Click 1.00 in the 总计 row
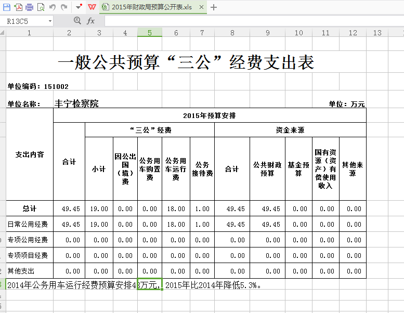The width and height of the screenshot is (404, 313). click(x=202, y=208)
